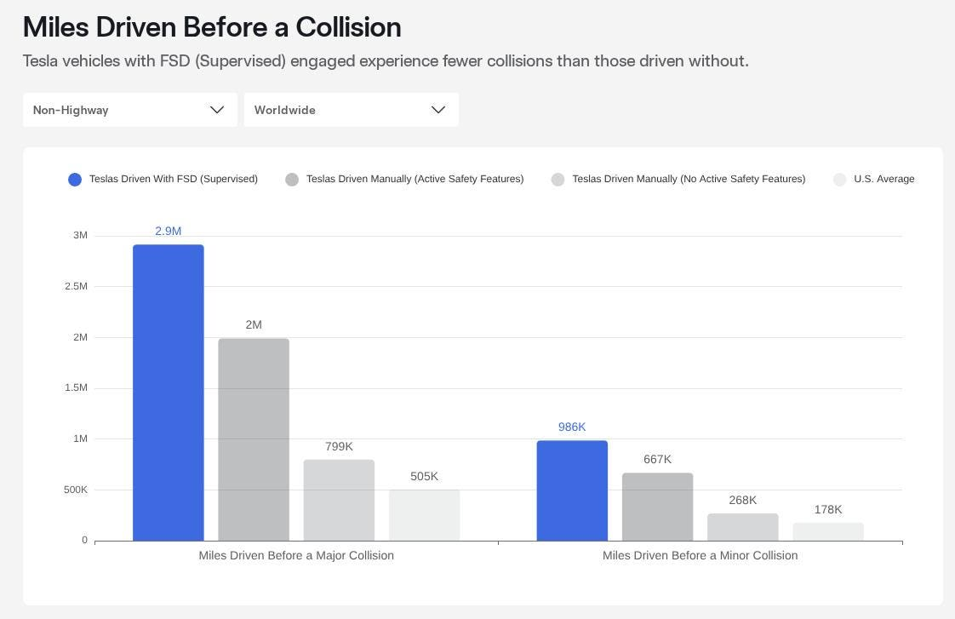Click the Miles Driven Before a Minor Collision label
Viewport: 955px width, 619px height.
[700, 555]
